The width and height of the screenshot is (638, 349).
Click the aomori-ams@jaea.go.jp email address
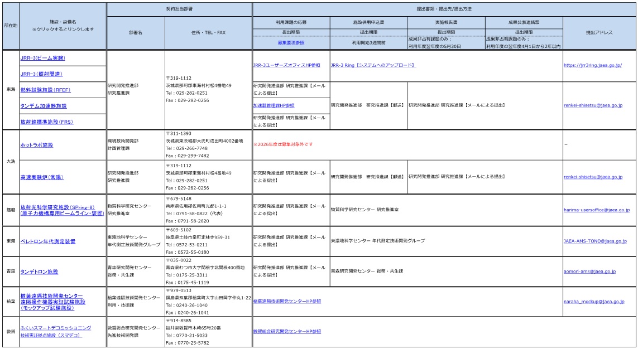(x=589, y=272)
